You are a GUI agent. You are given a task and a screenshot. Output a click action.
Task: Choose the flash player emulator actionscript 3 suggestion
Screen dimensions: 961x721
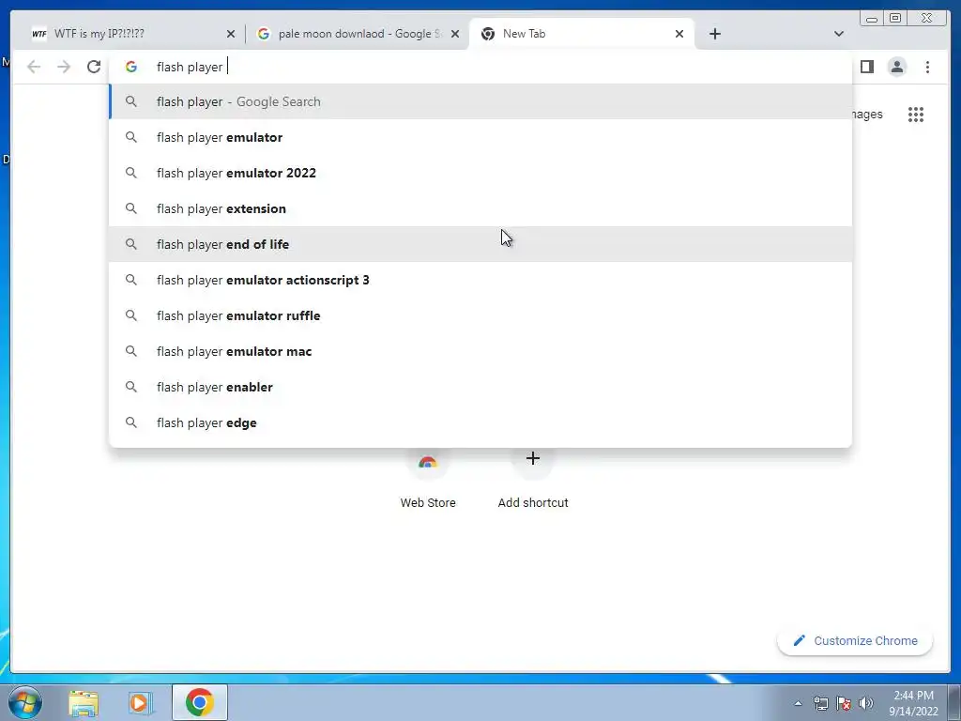click(x=480, y=280)
